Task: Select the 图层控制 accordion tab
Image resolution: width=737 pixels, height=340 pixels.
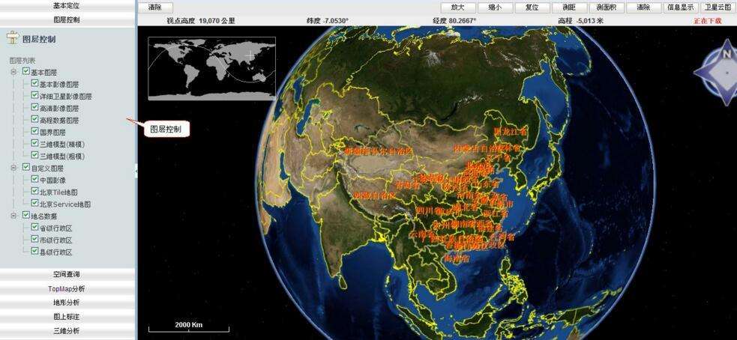Action: point(67,19)
